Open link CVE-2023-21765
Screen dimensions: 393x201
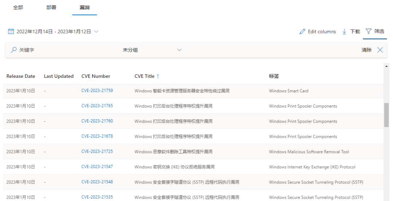click(97, 106)
